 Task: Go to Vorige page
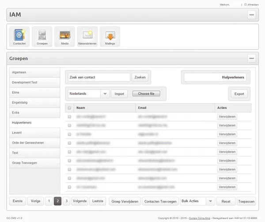click(35, 201)
